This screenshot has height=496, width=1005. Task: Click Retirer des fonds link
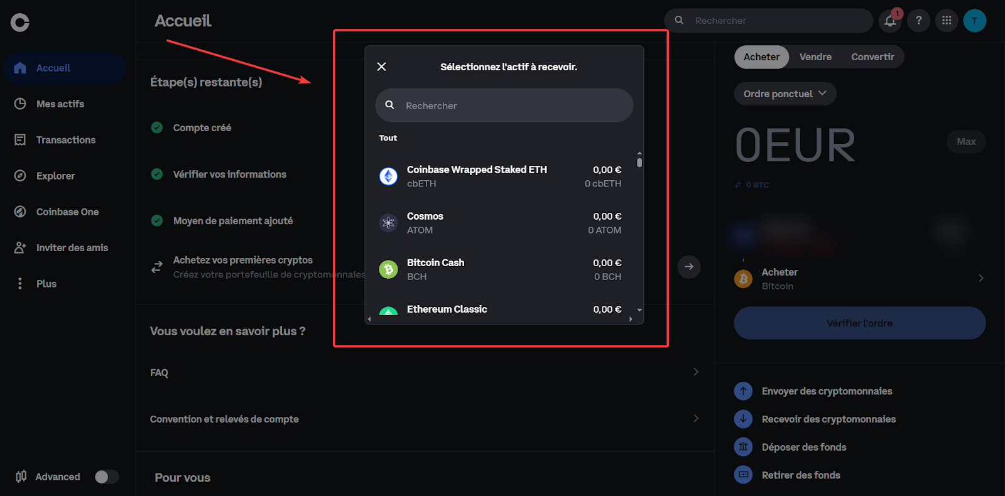801,475
